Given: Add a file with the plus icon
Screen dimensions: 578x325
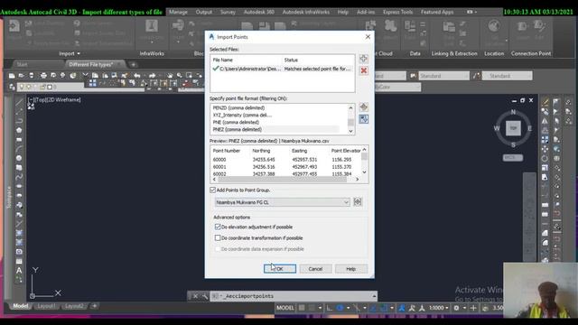Looking at the screenshot, I should (x=363, y=59).
